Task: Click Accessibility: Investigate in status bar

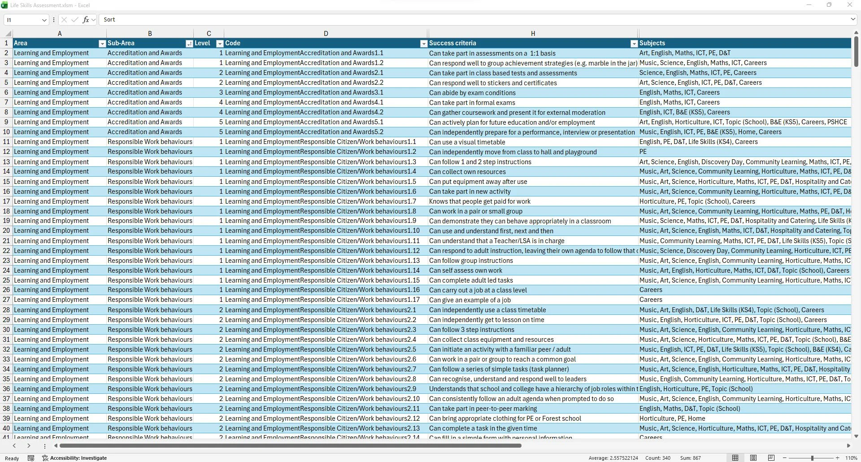Action: coord(74,458)
